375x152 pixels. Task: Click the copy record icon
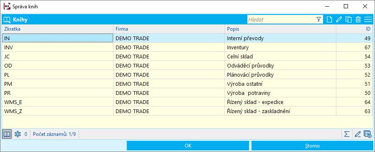[348, 19]
